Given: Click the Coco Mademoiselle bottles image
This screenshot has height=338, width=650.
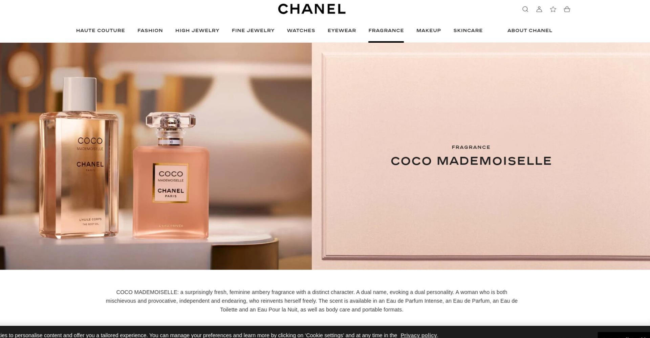Looking at the screenshot, I should click(x=156, y=156).
